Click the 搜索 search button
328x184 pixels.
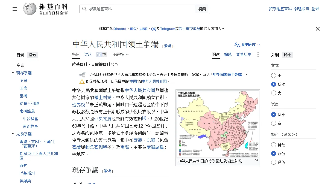(x=202, y=9)
